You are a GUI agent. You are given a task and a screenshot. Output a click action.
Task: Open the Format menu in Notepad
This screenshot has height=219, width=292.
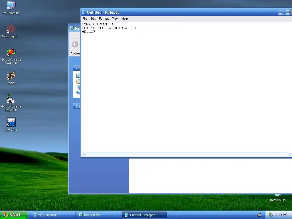(x=104, y=19)
